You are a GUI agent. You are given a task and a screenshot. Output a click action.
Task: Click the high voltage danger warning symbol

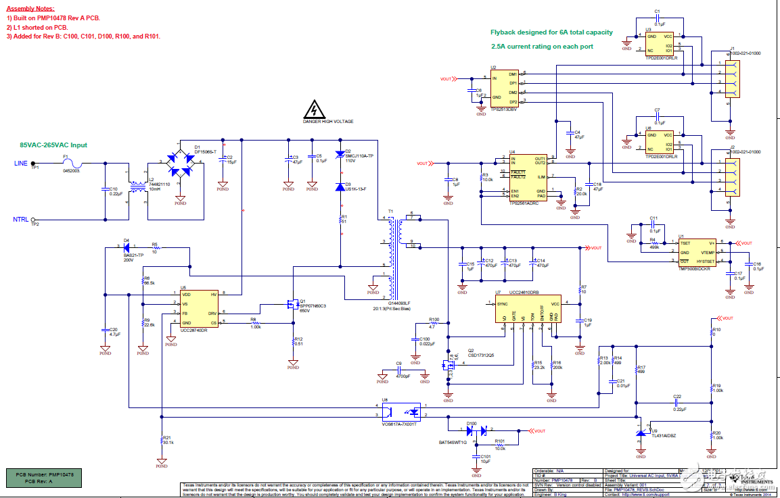point(313,109)
